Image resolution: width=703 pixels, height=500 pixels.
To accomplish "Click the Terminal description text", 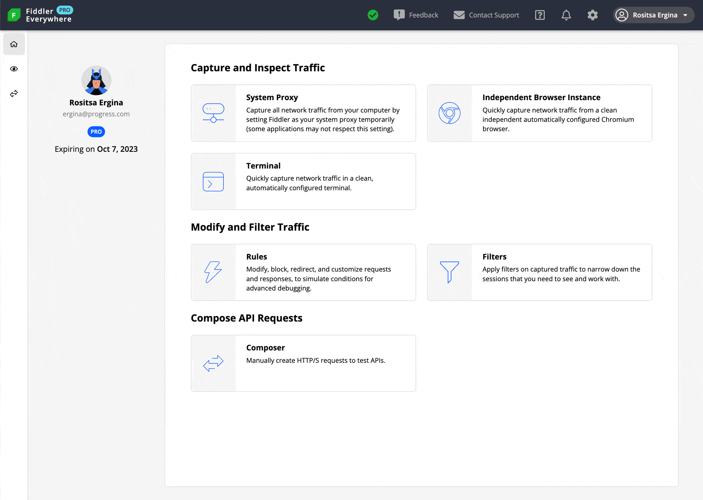I will [310, 183].
